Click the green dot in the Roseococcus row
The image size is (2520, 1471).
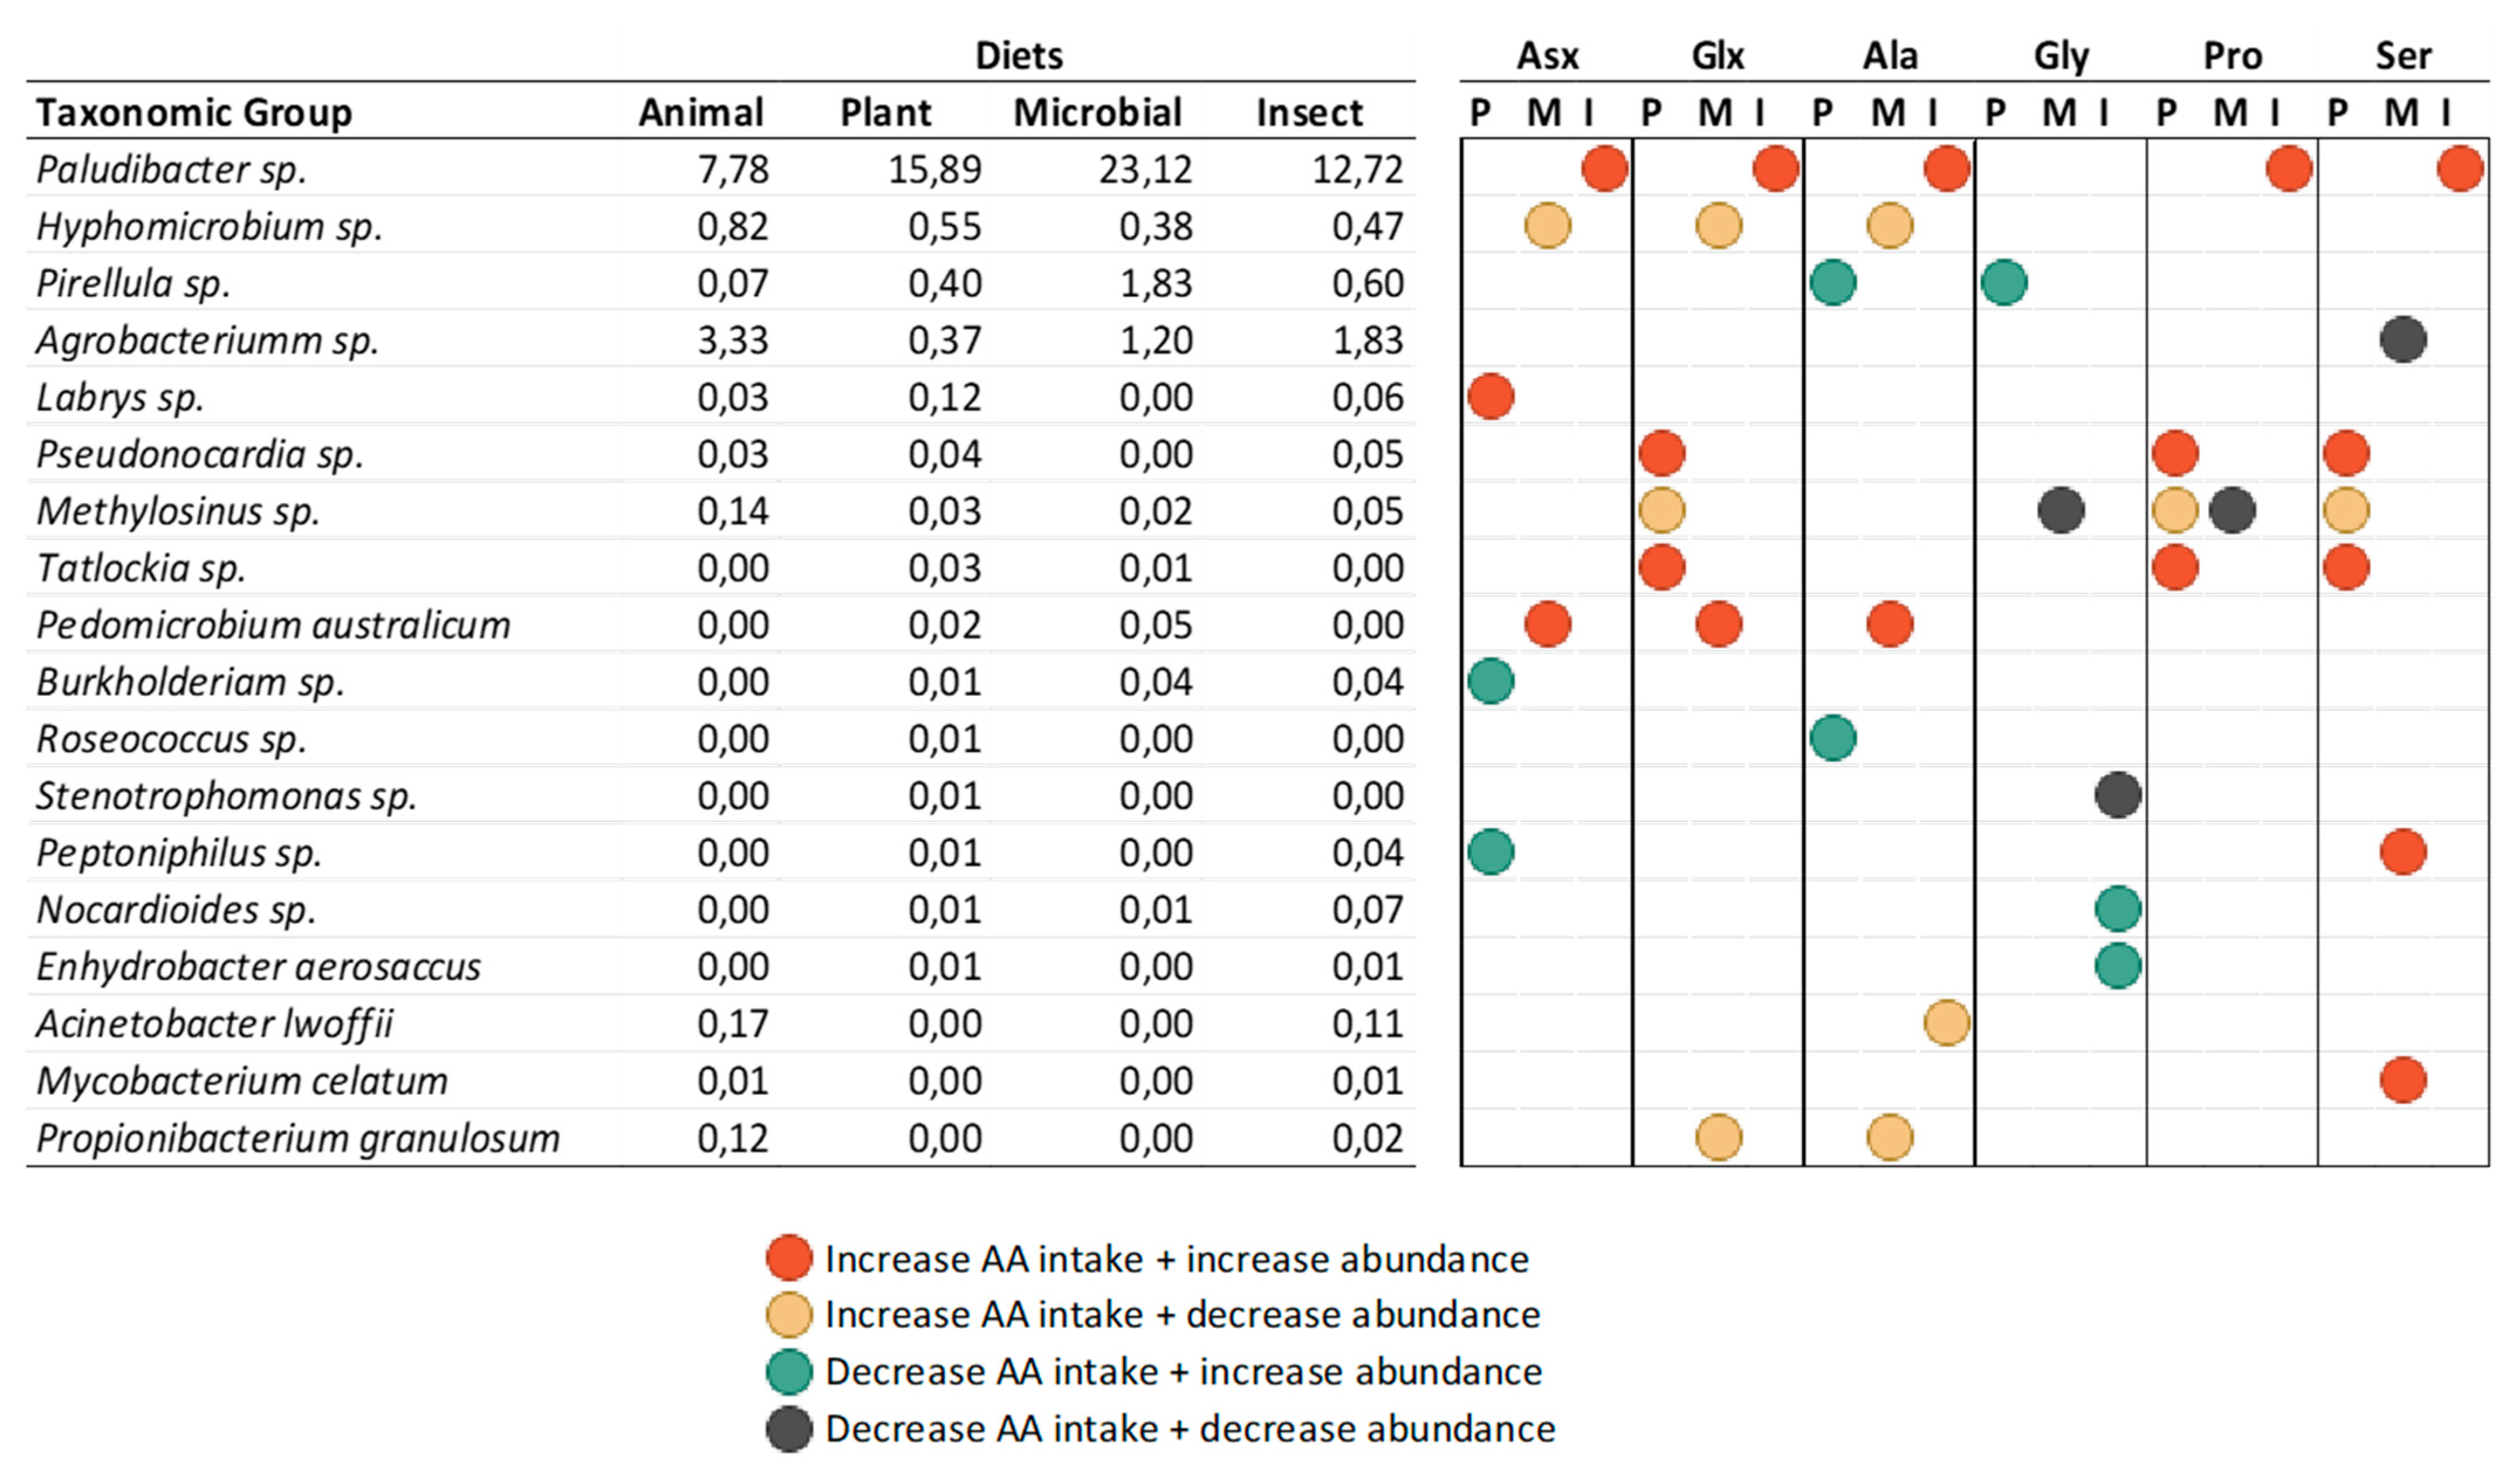(x=1832, y=738)
